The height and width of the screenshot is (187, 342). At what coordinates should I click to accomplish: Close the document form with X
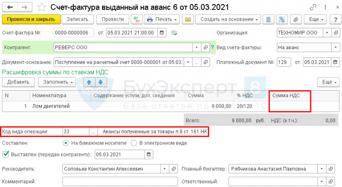tap(337, 7)
